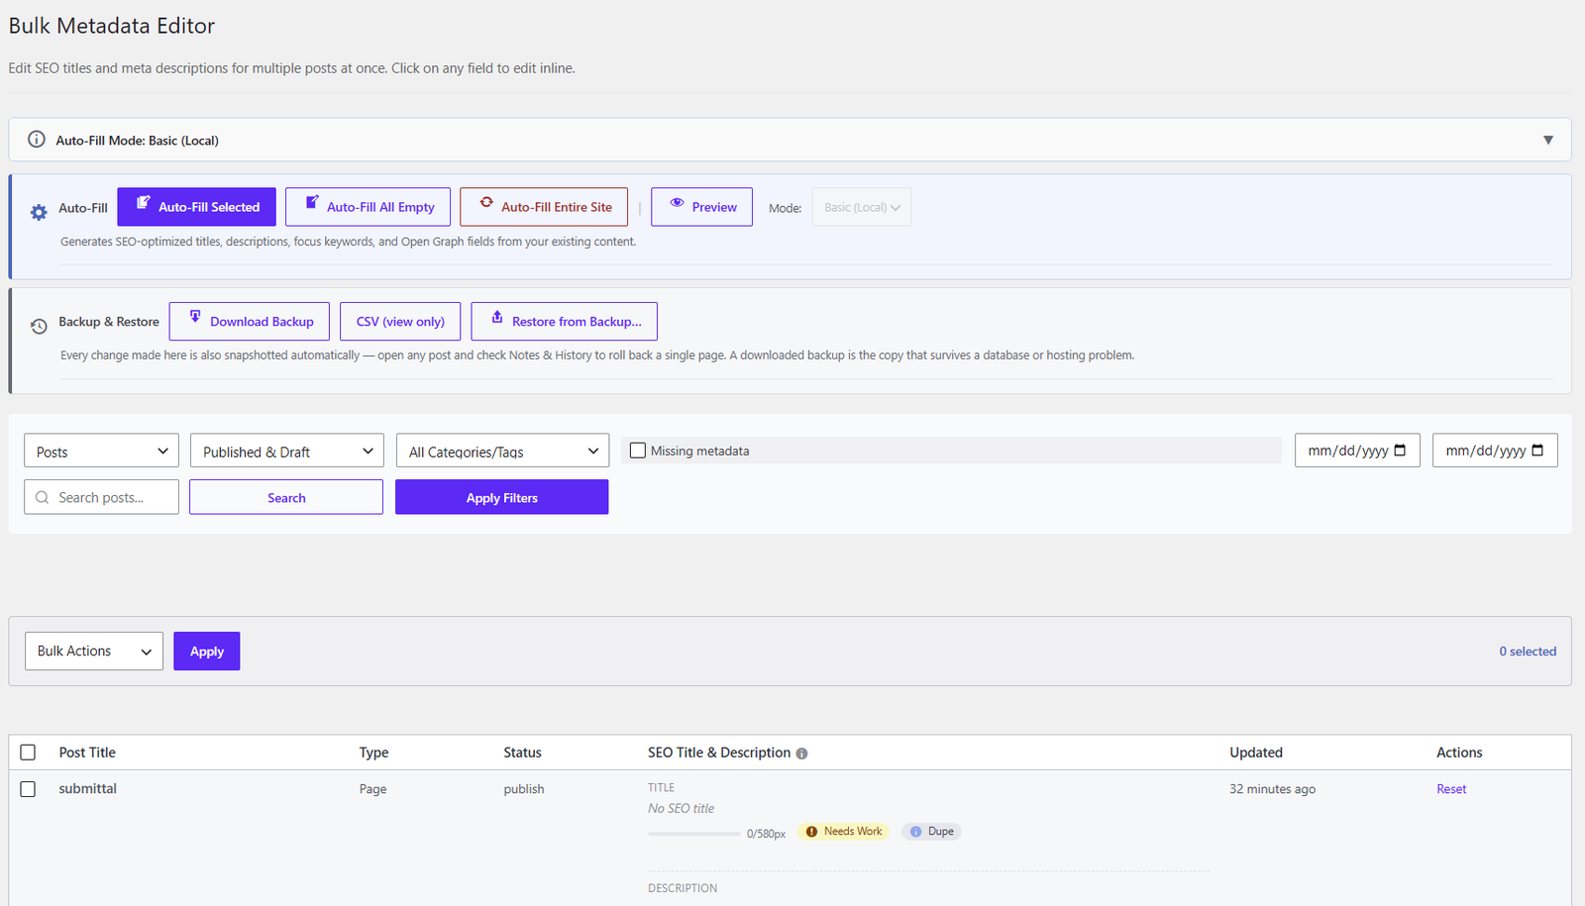Screen dimensions: 1585x906
Task: Open the Bulk Actions dropdown
Action: coord(94,651)
